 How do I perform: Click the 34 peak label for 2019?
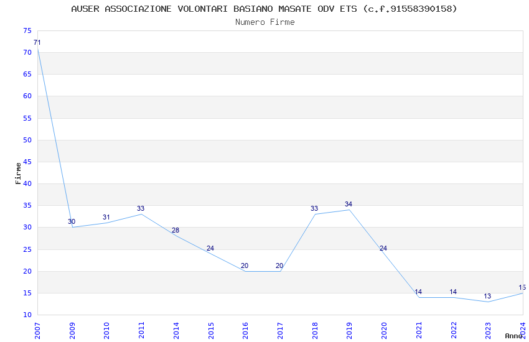(x=349, y=205)
